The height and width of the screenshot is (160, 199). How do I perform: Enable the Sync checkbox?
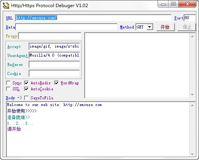[x=8, y=83]
